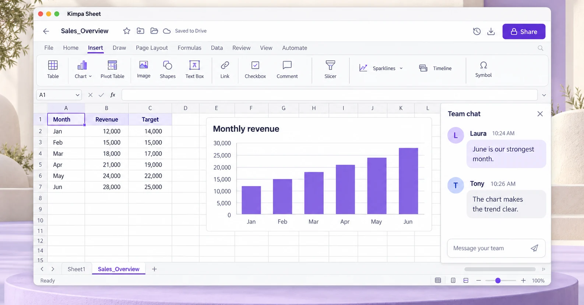The image size is (584, 305).
Task: Download the spreadsheet
Action: coord(491,31)
